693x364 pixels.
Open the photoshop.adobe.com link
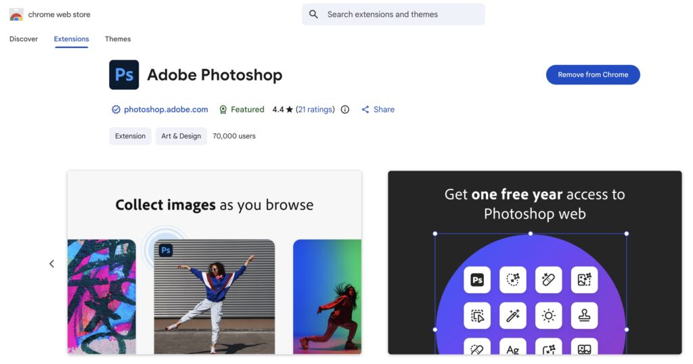pyautogui.click(x=166, y=110)
